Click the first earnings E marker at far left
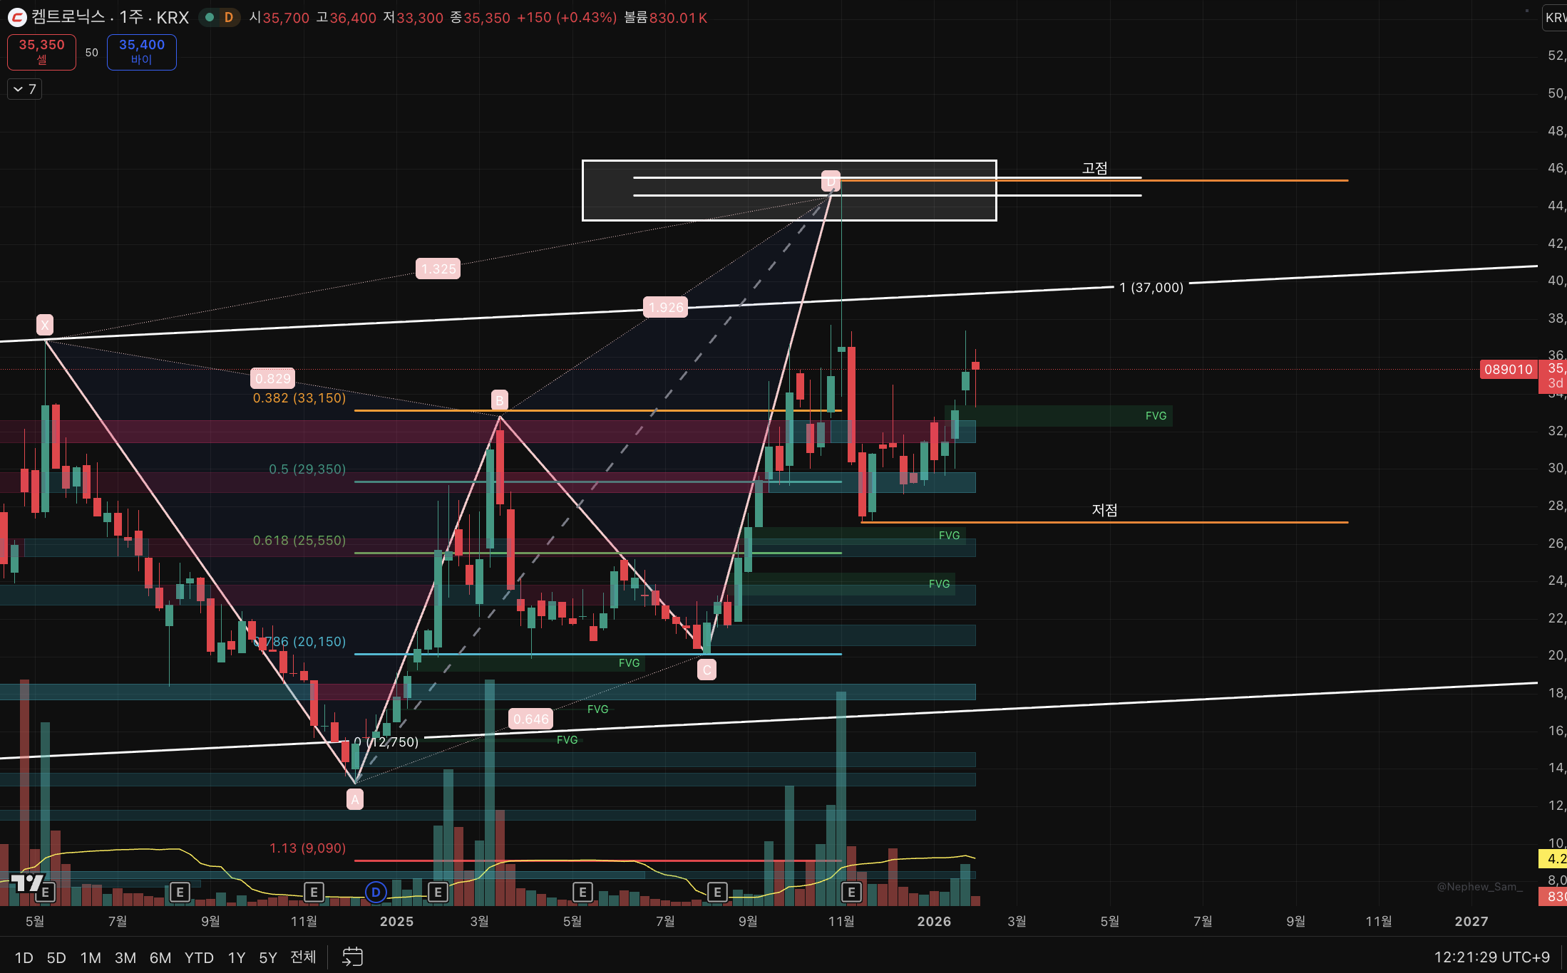 tap(46, 892)
